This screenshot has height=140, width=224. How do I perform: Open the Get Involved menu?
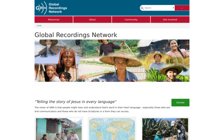[x=170, y=19]
